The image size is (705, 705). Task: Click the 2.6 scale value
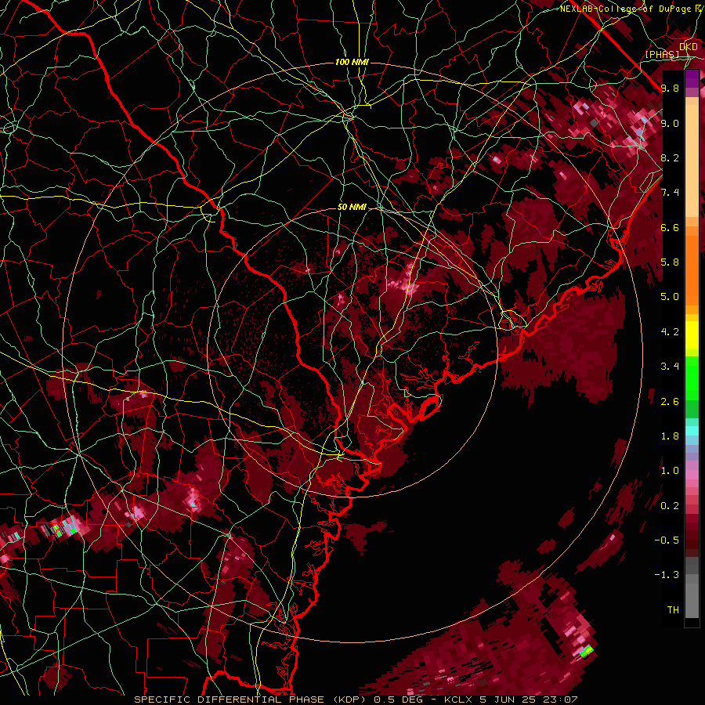tap(670, 401)
